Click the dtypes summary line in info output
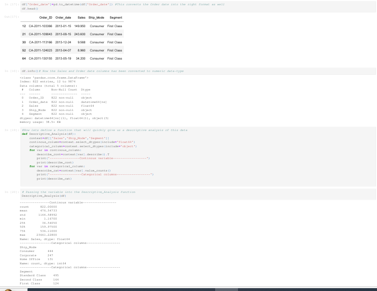Screen dimensions: 377x291 click(x=64, y=118)
